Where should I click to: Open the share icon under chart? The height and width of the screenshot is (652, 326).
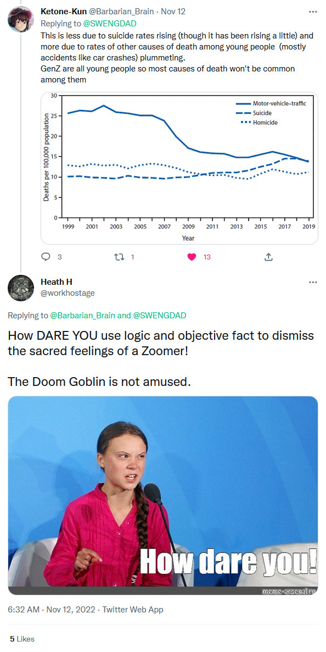pyautogui.click(x=268, y=257)
